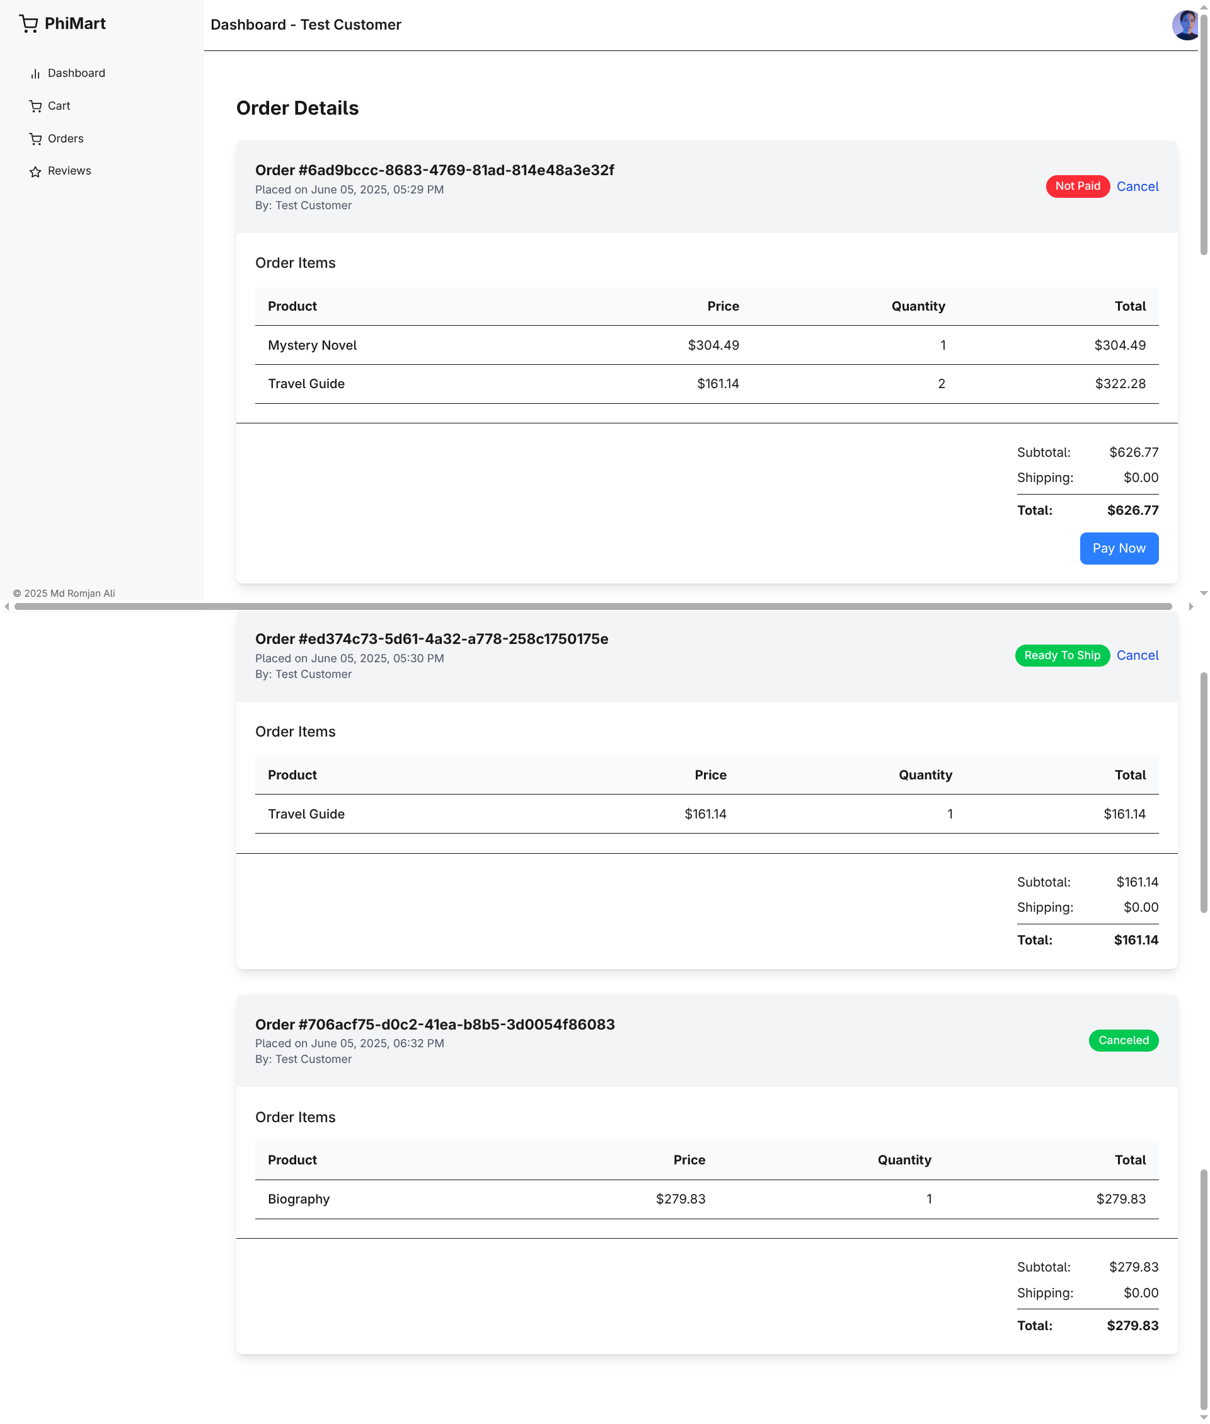Click the Travel Guide row in second order
This screenshot has height=1424, width=1210.
pos(306,813)
